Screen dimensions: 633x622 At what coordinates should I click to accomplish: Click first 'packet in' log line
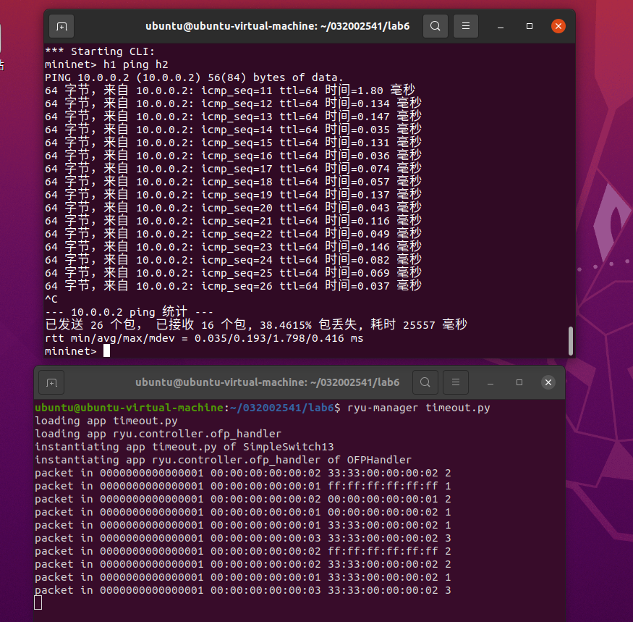[x=242, y=473]
